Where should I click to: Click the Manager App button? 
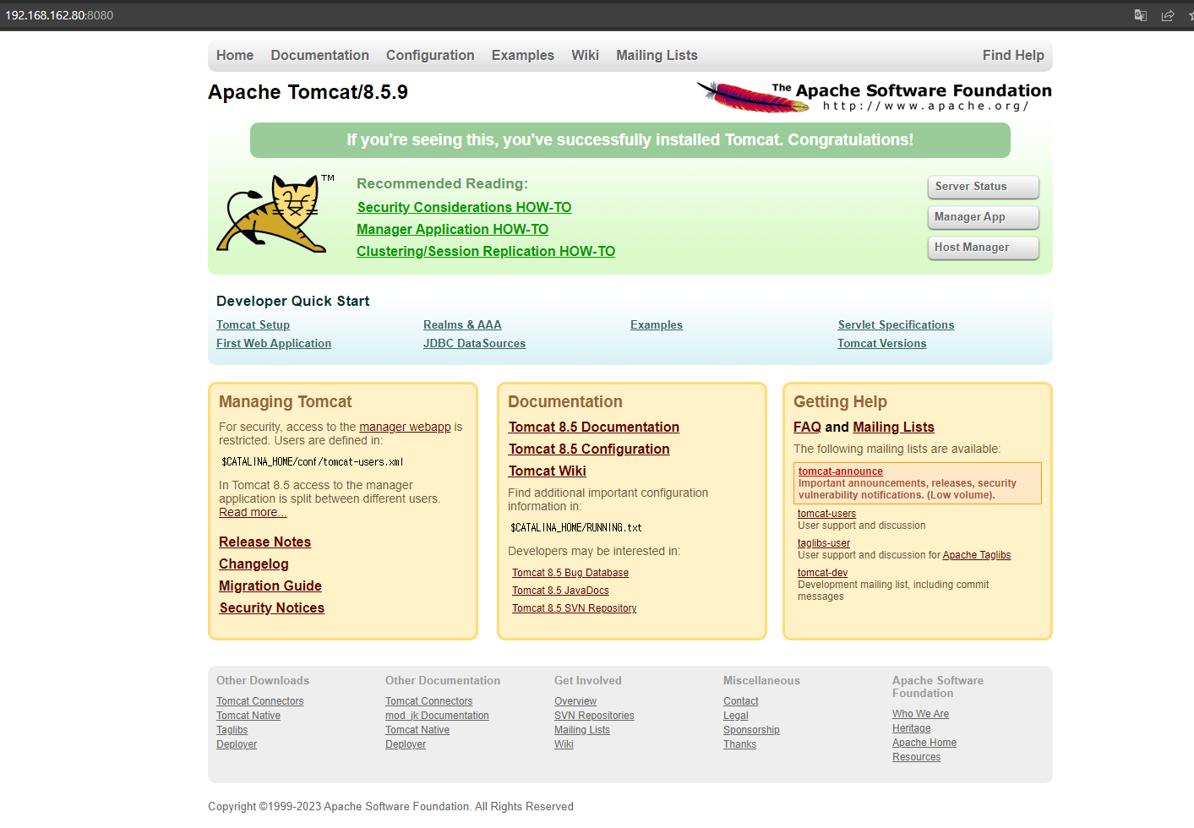tap(984, 217)
